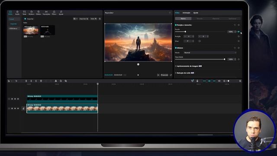Add keyframe for Girar row

pos(238,41)
